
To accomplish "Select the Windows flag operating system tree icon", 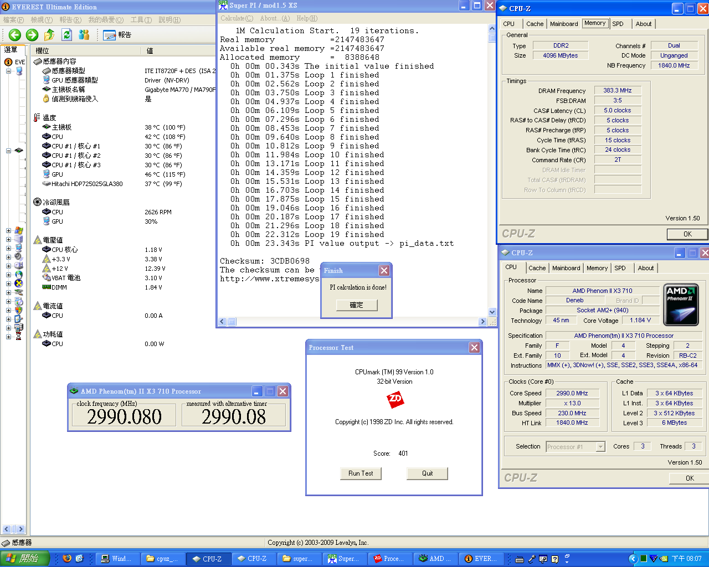I will (19, 230).
